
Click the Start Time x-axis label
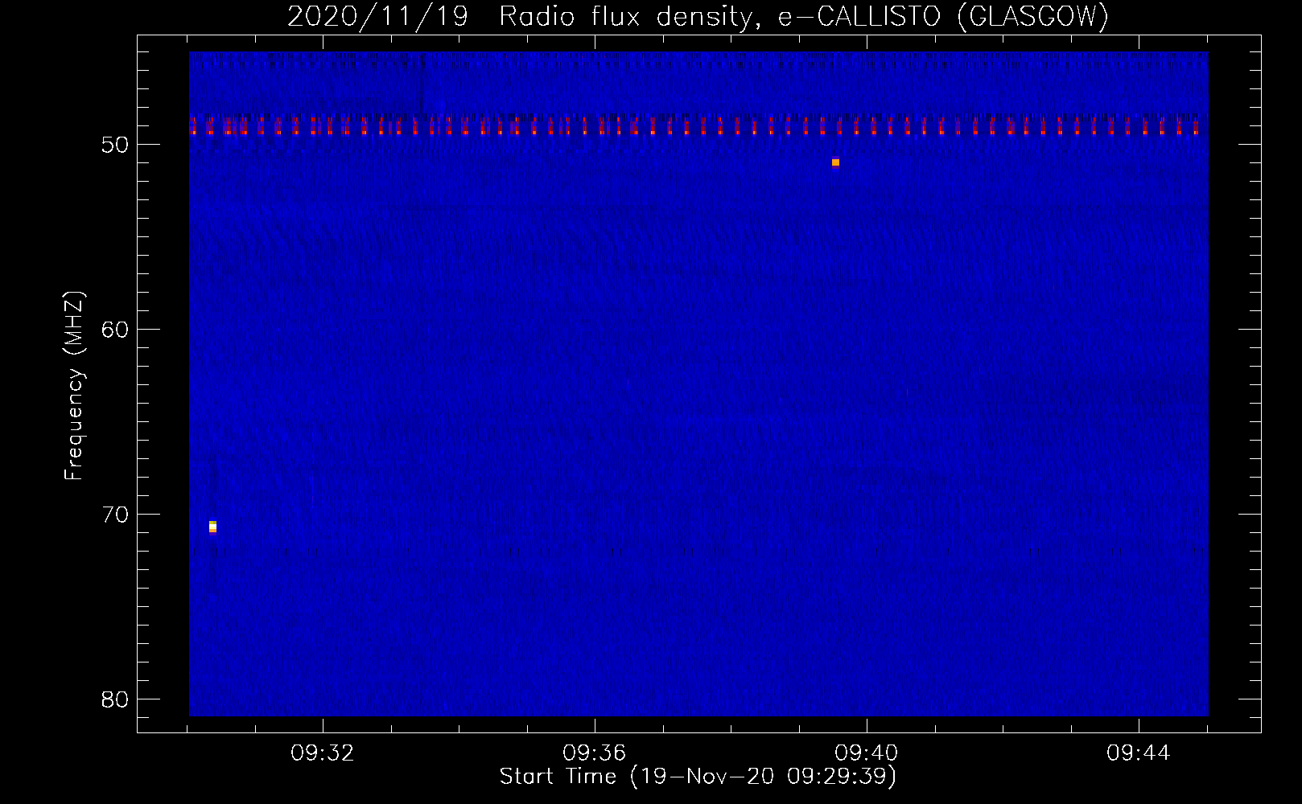pyautogui.click(x=697, y=777)
